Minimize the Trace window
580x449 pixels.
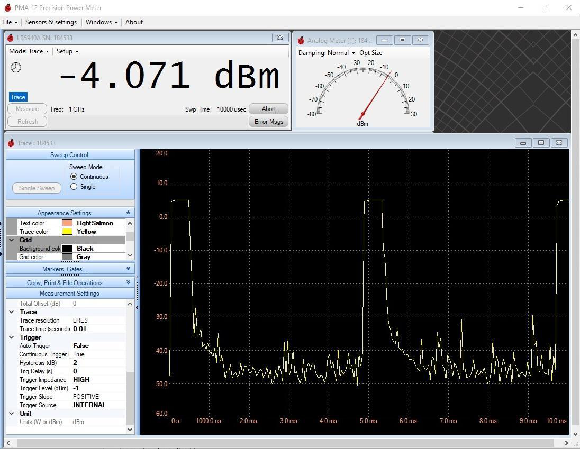click(523, 143)
